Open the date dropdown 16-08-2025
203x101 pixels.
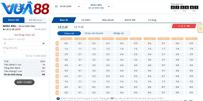(x=68, y=7)
